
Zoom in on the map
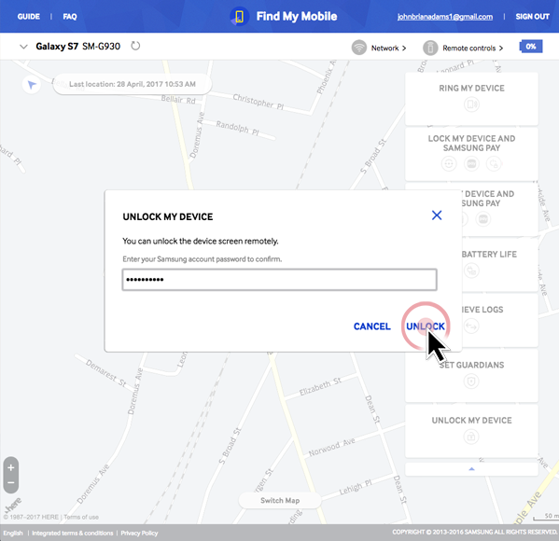(11, 467)
